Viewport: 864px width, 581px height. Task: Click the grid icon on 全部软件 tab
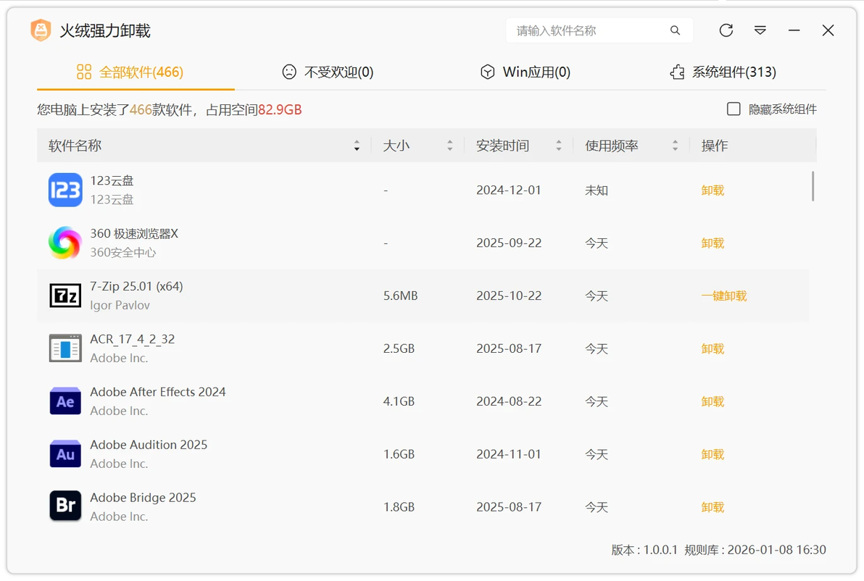[x=84, y=72]
